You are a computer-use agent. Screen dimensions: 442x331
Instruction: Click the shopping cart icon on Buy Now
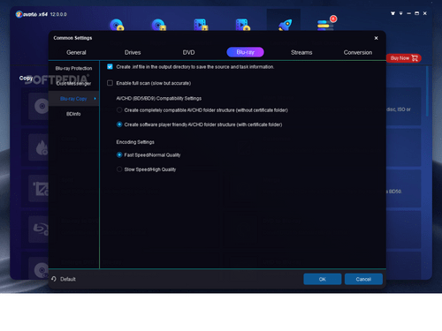(415, 58)
